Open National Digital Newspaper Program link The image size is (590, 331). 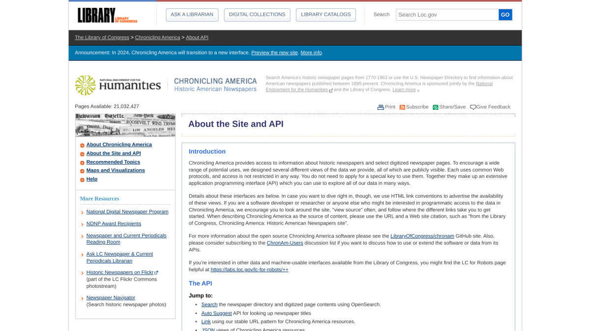click(127, 212)
